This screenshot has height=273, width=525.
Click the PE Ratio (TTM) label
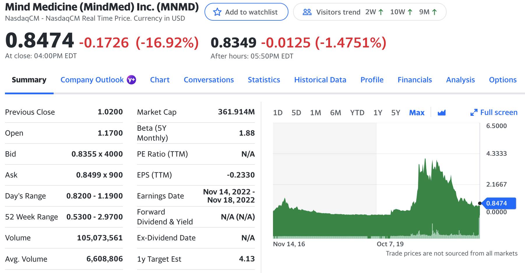pos(162,154)
